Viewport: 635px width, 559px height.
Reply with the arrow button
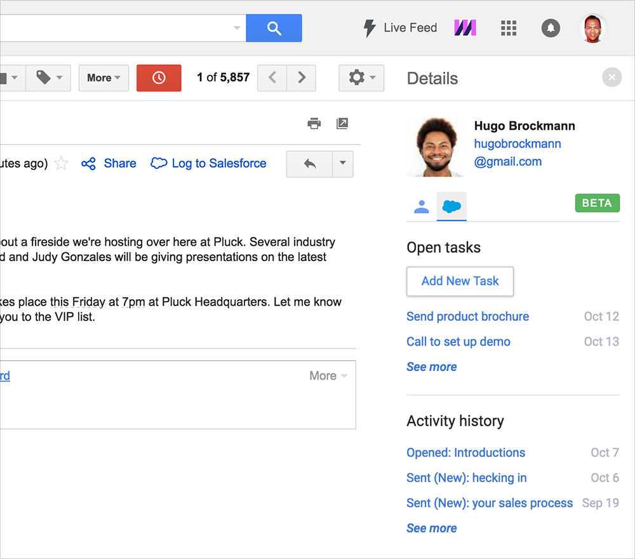click(310, 164)
